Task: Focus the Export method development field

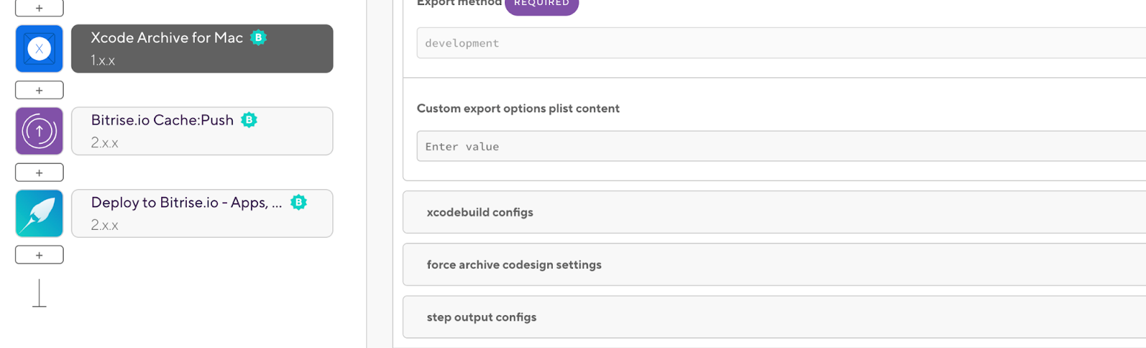Action: 781,43
